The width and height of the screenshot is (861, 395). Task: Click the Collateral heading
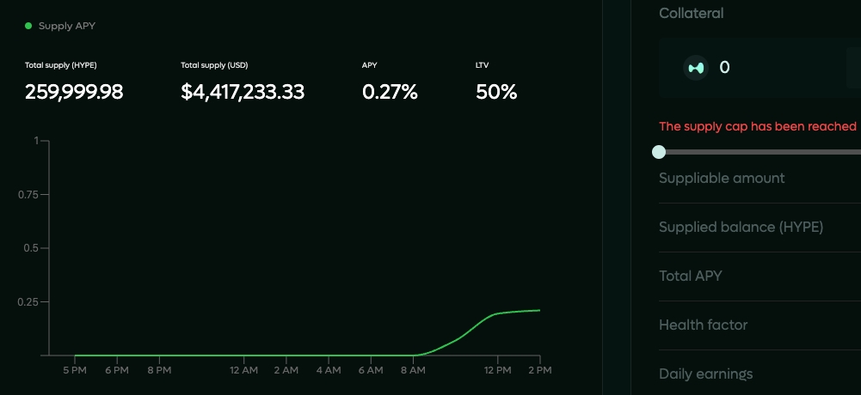tap(692, 13)
